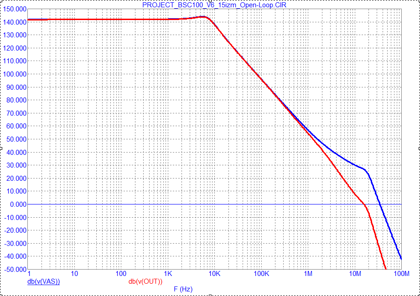Click the 140.000 y-axis value
420x296 pixels.
tap(15, 22)
